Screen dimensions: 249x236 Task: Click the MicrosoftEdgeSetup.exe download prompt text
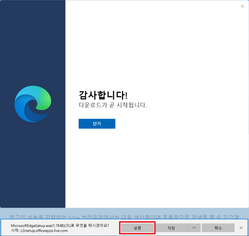click(x=60, y=226)
